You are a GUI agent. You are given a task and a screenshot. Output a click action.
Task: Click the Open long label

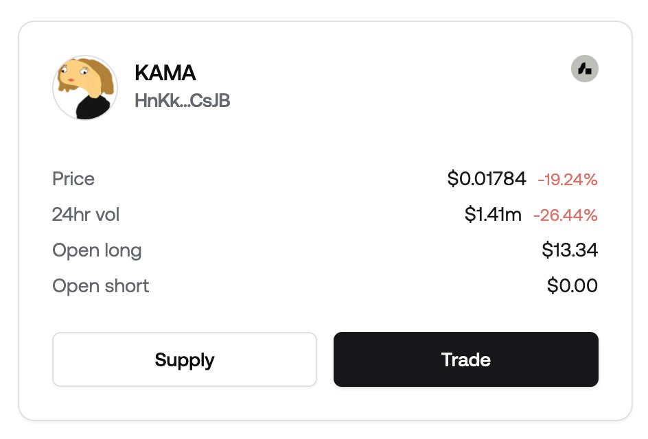97,250
